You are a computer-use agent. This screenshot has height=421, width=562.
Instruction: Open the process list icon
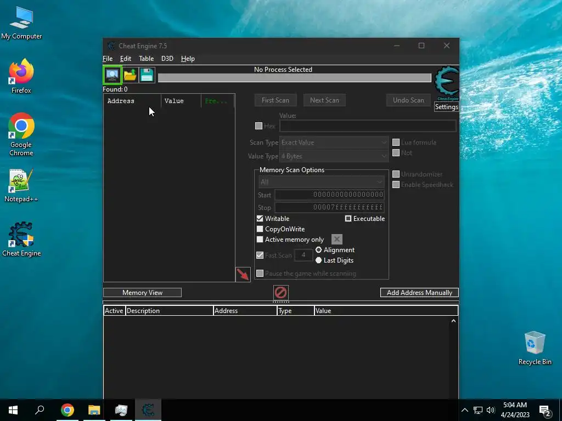coord(112,75)
